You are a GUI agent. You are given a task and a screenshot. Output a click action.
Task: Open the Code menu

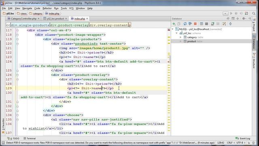point(37,8)
